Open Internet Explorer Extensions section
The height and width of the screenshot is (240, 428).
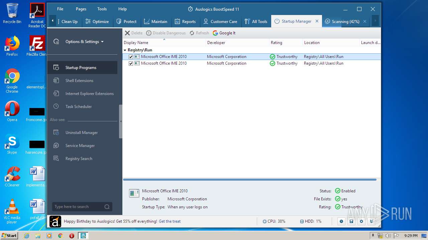[x=82, y=93]
